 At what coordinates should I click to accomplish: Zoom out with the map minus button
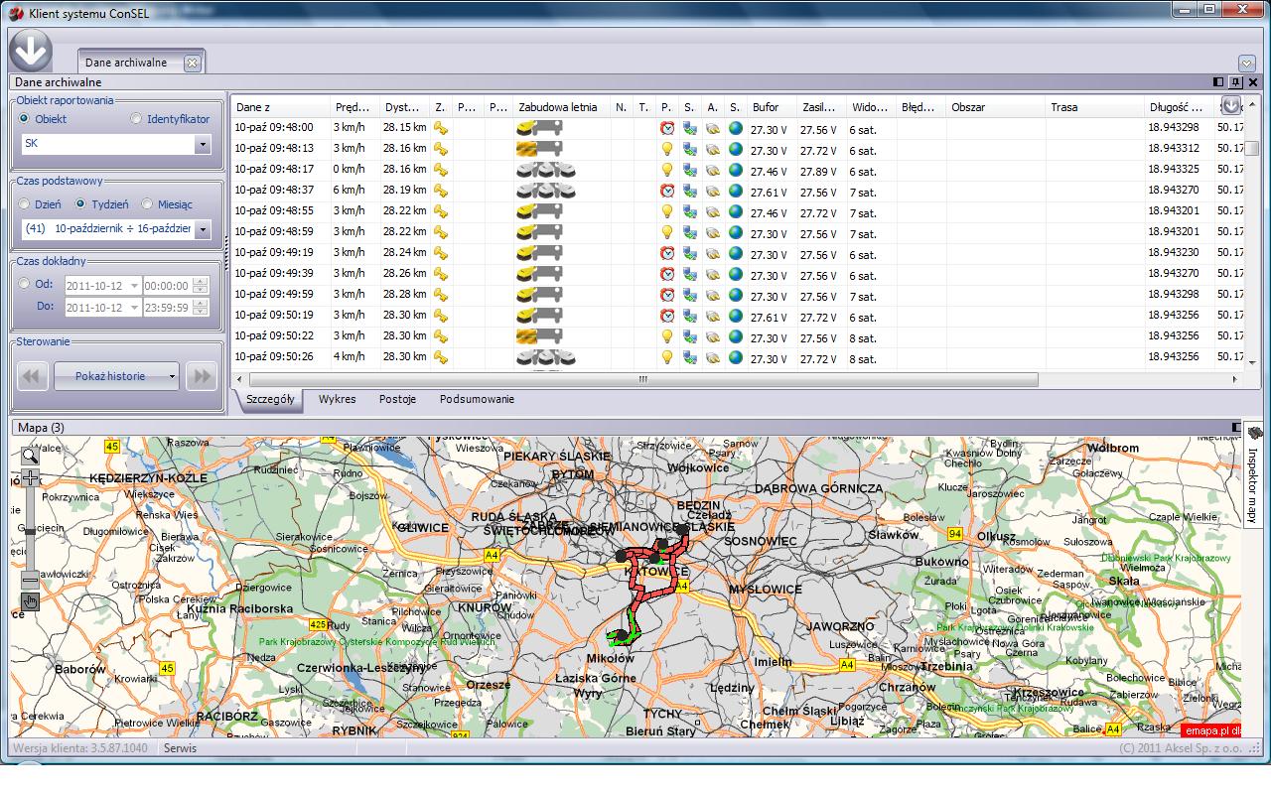click(x=30, y=579)
